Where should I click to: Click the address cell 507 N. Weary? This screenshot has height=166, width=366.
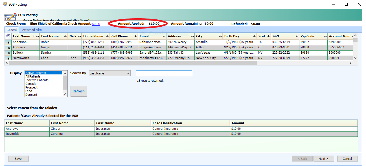pyautogui.click(x=181, y=42)
